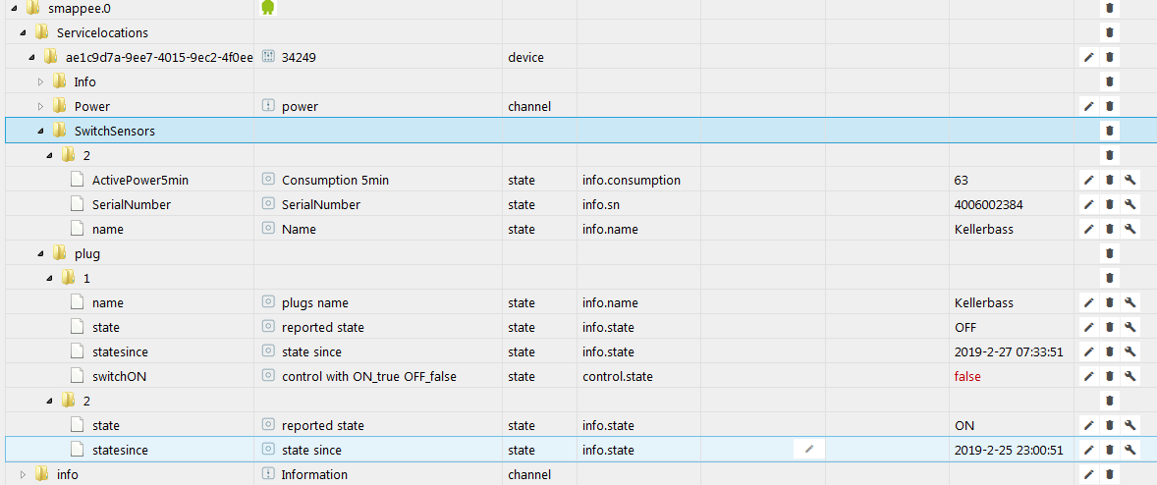Expand the info channel at bottom
1157x485 pixels.
point(23,474)
